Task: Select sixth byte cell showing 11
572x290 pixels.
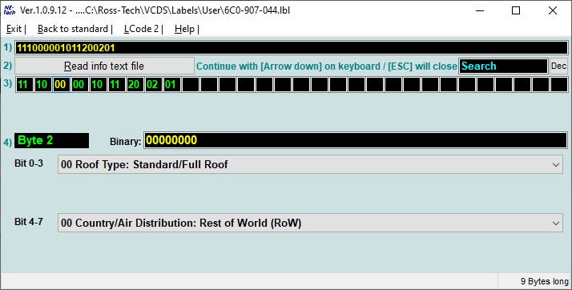Action: coord(116,85)
